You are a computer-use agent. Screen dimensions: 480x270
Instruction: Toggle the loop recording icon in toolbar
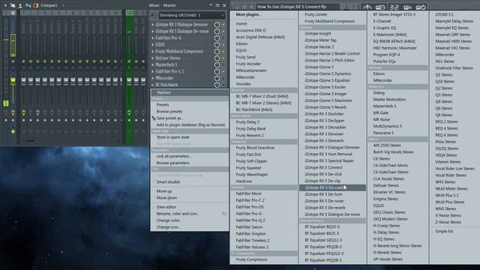click(421, 7)
